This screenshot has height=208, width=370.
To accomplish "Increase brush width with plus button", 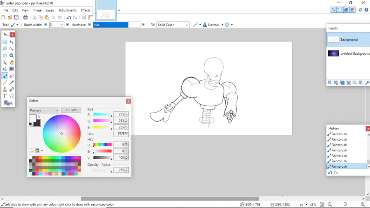I will pos(67,25).
